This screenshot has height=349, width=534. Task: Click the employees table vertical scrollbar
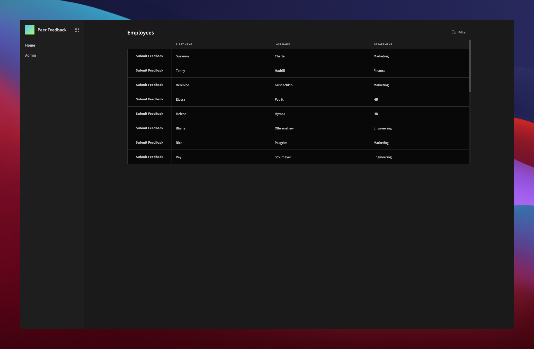470,66
